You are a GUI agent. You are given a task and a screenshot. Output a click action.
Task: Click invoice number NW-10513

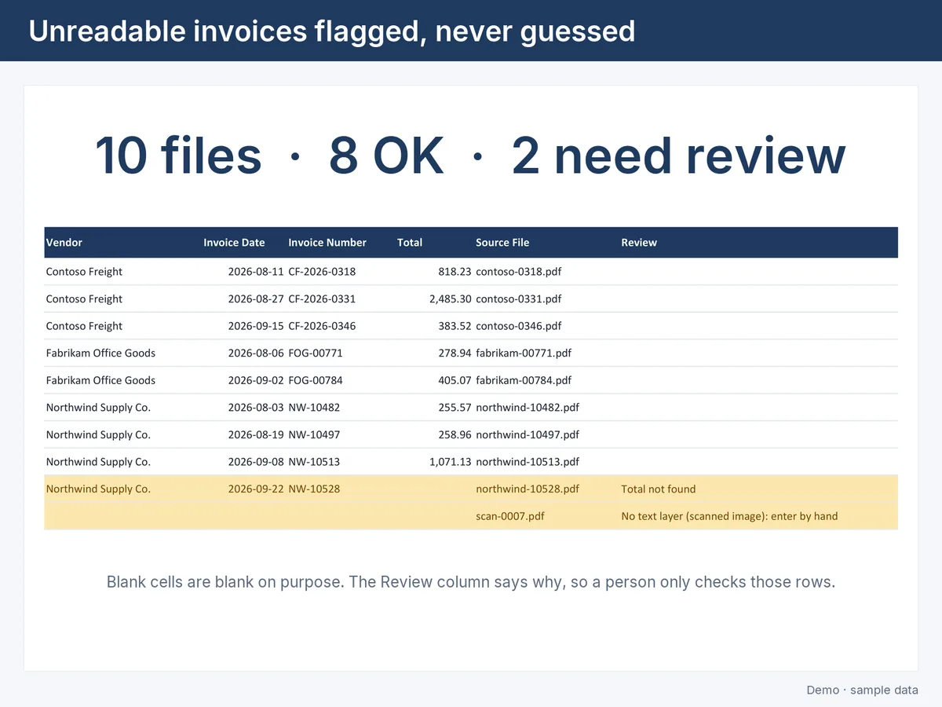pyautogui.click(x=314, y=462)
